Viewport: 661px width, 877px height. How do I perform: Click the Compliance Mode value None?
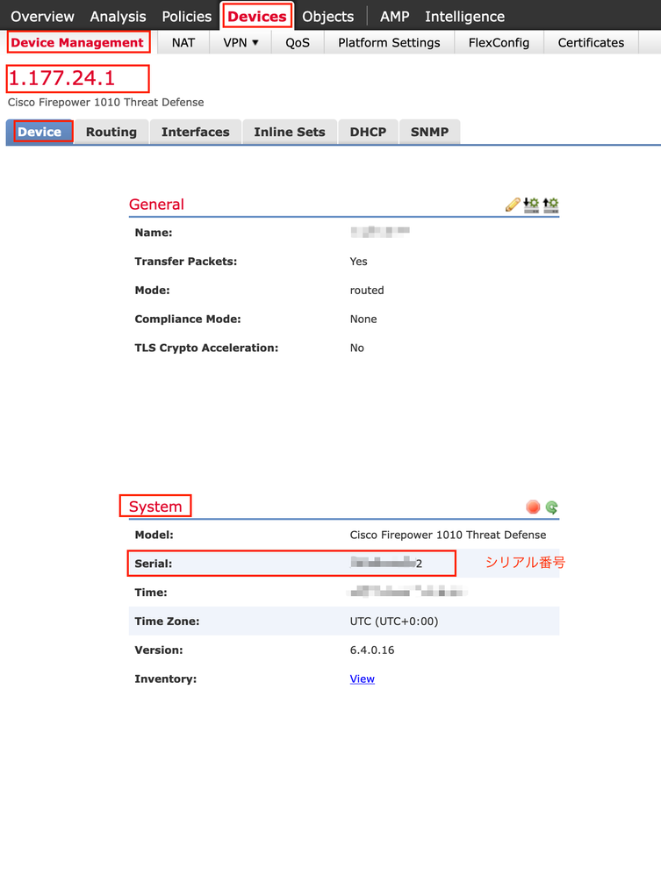tap(363, 319)
